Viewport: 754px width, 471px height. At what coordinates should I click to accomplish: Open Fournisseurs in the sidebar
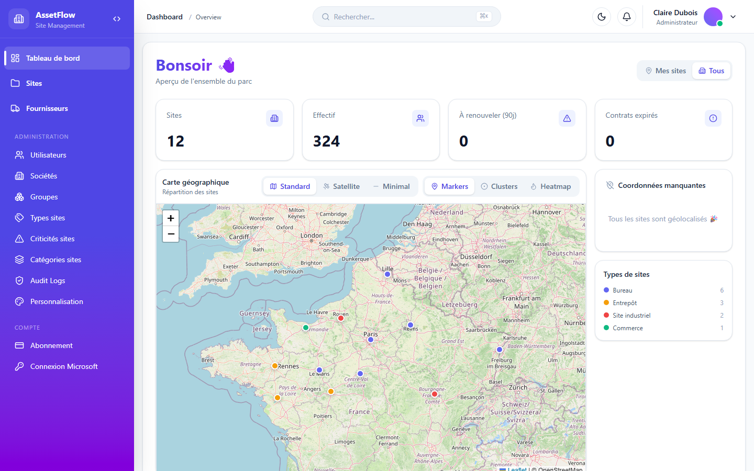pyautogui.click(x=67, y=108)
